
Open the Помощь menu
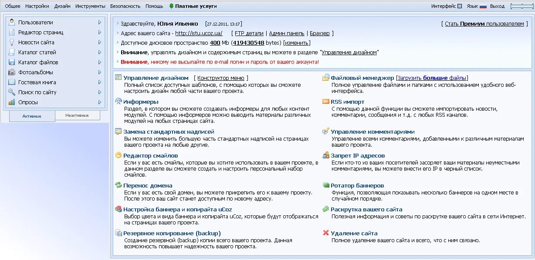(154, 6)
